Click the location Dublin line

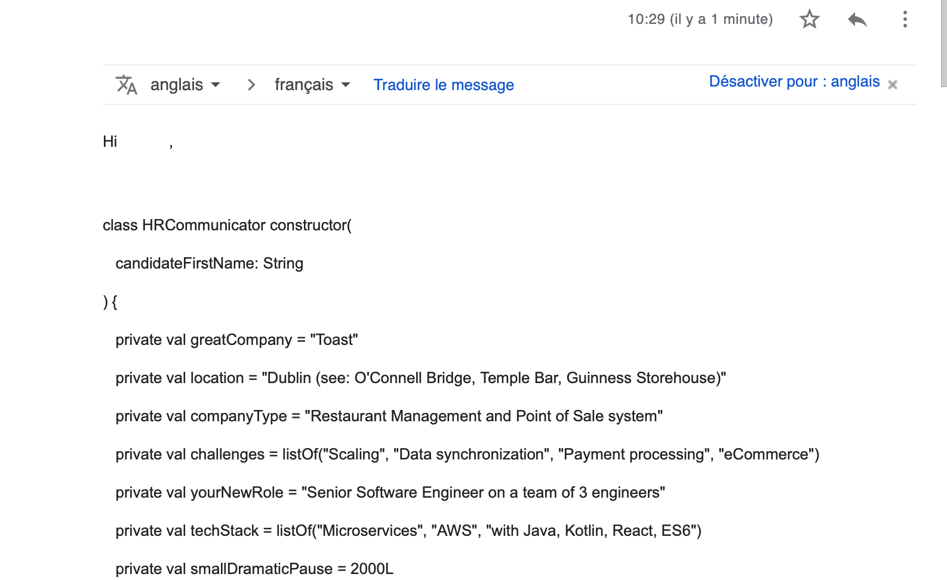(420, 378)
